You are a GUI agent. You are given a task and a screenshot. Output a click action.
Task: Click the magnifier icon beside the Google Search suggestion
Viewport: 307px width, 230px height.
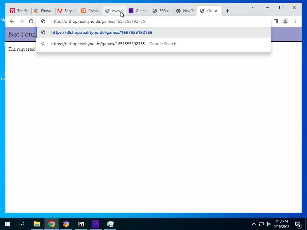point(43,44)
